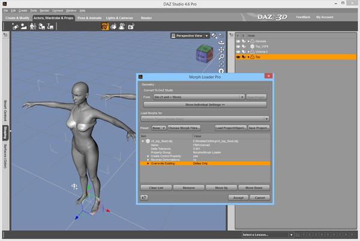Click the boxes-with-arrow toolbar icon before the separator
The height and width of the screenshot is (241, 360).
coord(50,26)
